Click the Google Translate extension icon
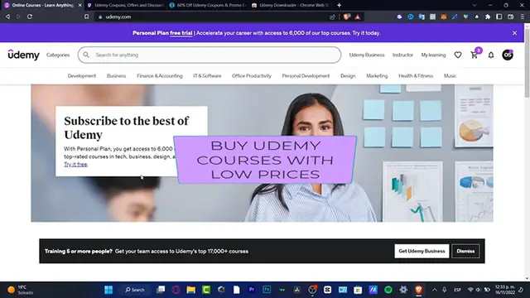The width and height of the screenshot is (530, 298). (x=422, y=17)
